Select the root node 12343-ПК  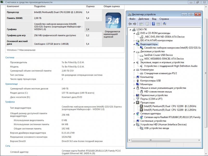click(141, 29)
